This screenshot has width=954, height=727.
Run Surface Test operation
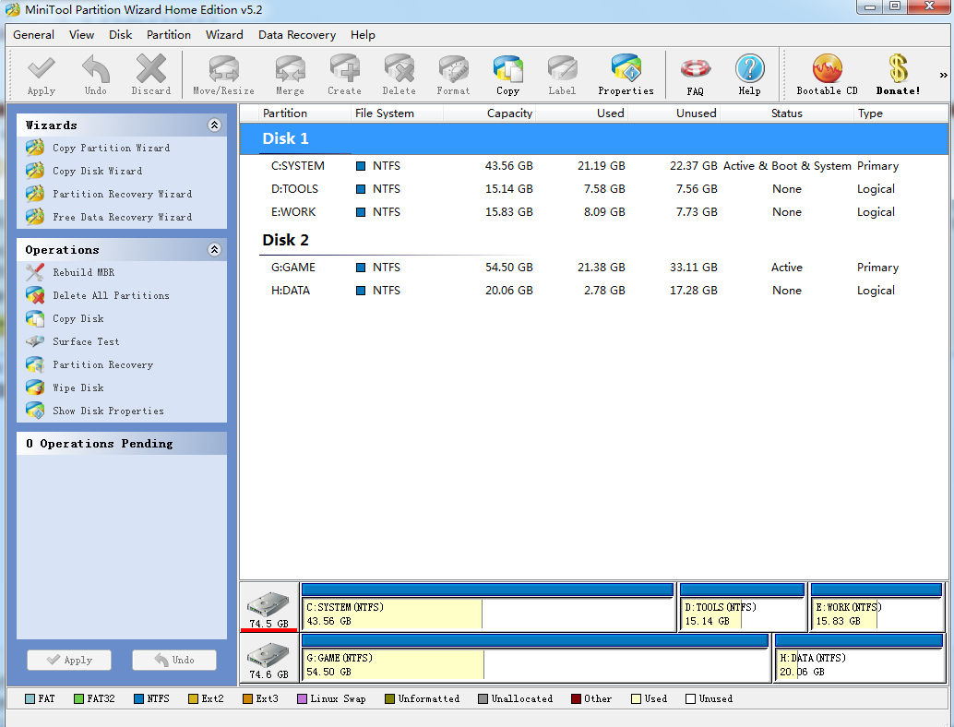coord(86,341)
